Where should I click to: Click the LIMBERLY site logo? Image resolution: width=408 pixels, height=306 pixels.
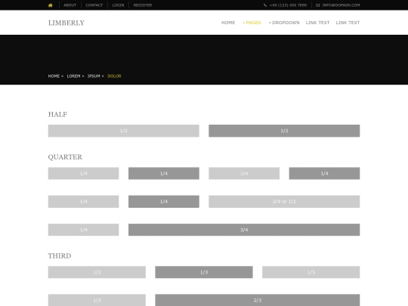pyautogui.click(x=66, y=23)
